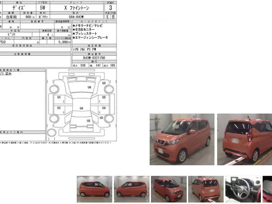Click the equipment line with PS PW
This screenshot has width=272, height=204.
click(82, 50)
